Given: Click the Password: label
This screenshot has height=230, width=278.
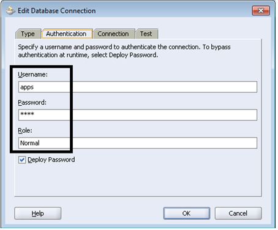Looking at the screenshot, I should click(x=32, y=102).
